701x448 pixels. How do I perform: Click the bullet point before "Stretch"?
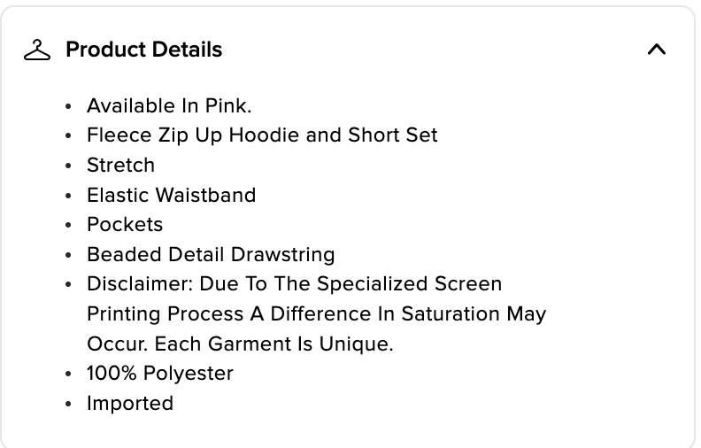(69, 166)
